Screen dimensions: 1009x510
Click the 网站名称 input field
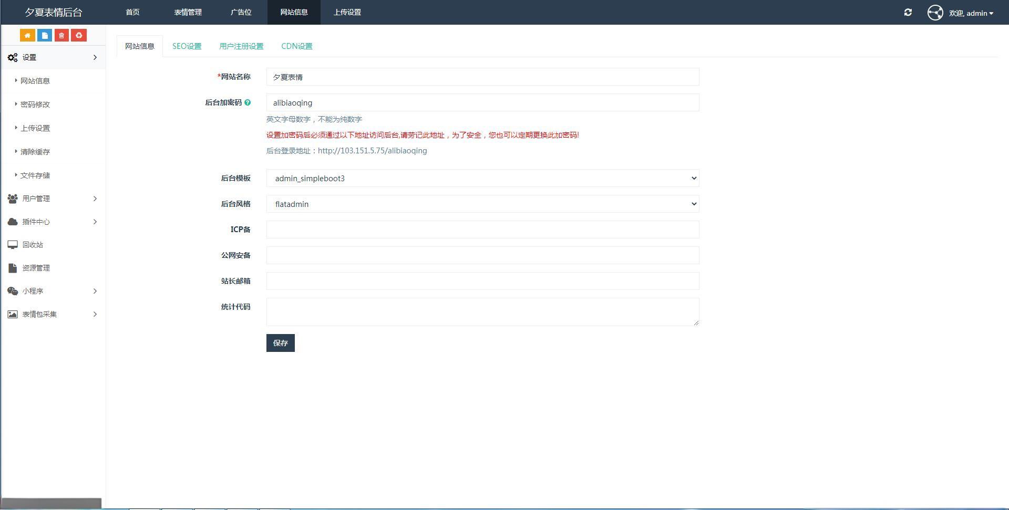click(x=482, y=77)
